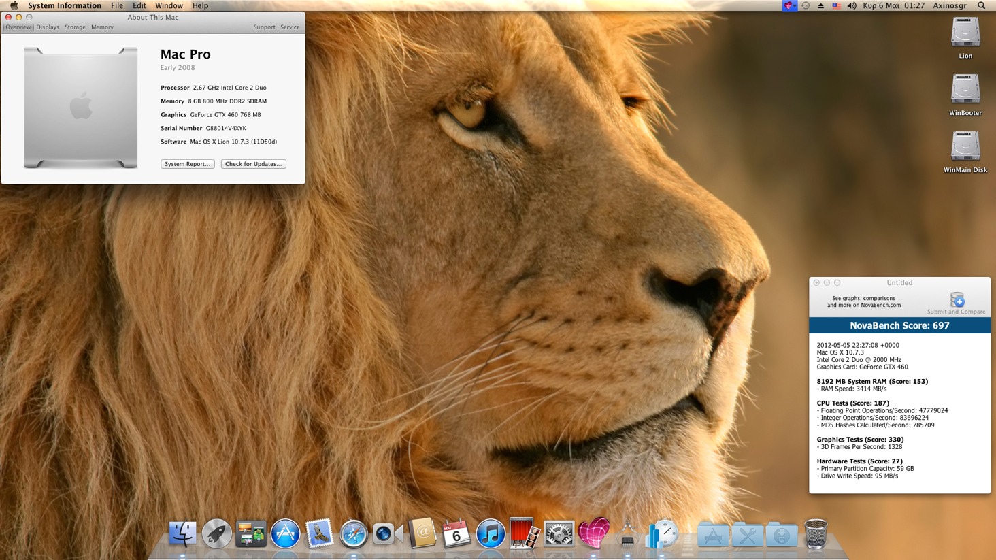Click 'CPU Tests (Score: 187)' heading
The height and width of the screenshot is (560, 996).
click(853, 403)
